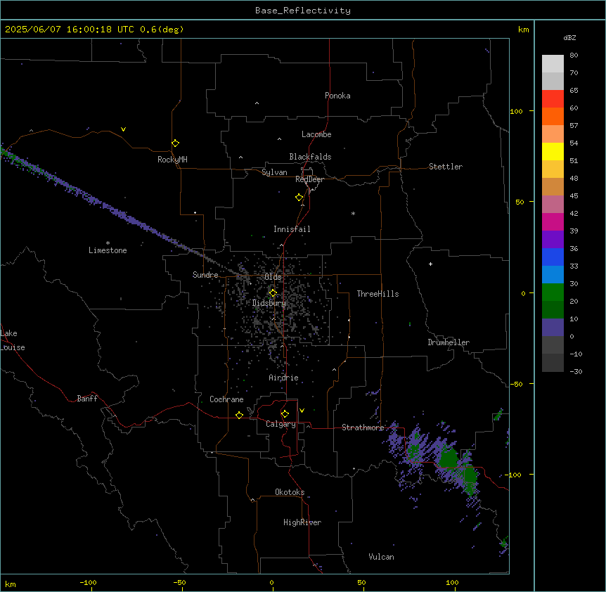Click the Okotoks town label
Image resolution: width=606 pixels, height=592 pixels.
click(x=290, y=492)
